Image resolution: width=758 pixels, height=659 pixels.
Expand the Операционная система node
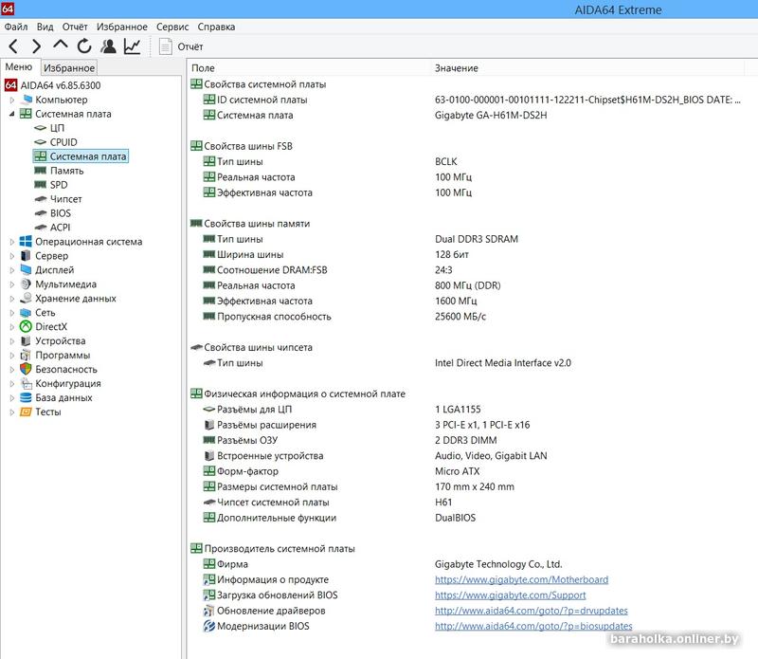12,242
